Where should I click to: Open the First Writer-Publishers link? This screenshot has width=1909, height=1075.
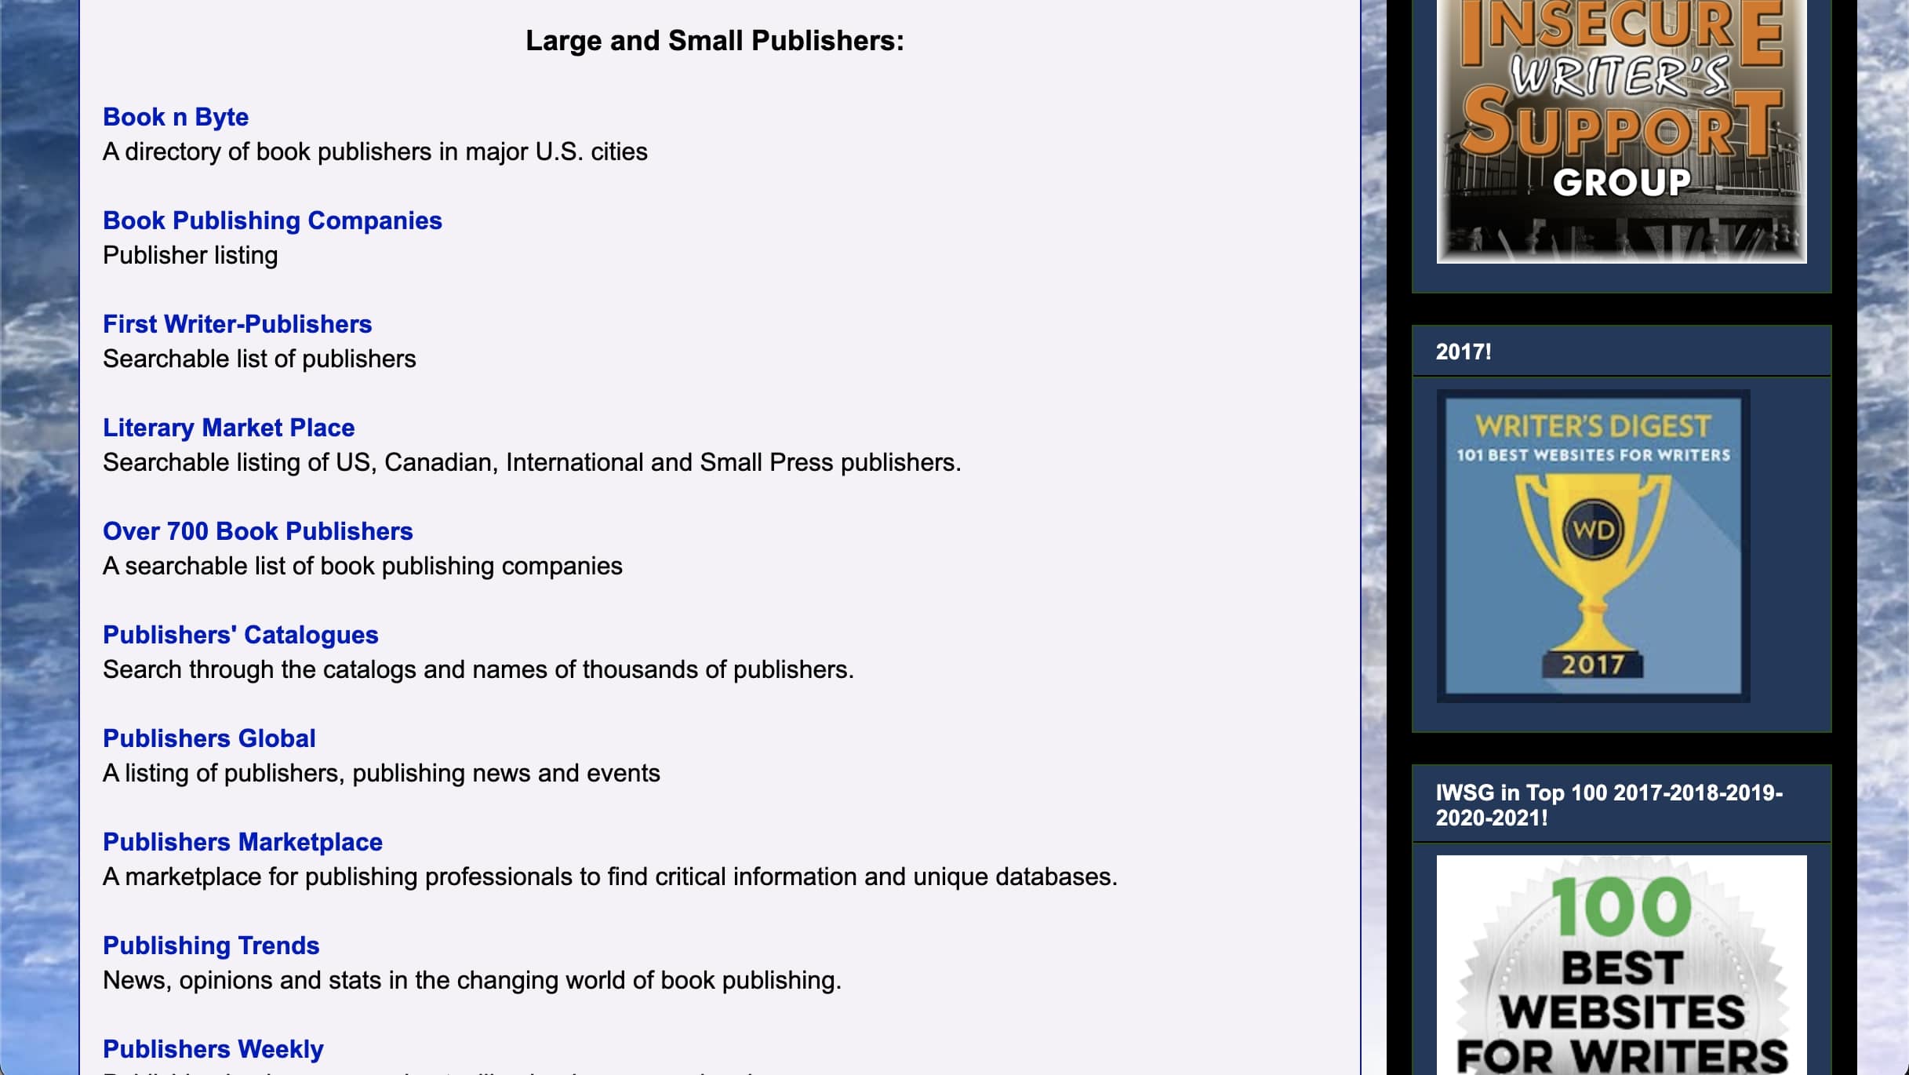coord(237,324)
